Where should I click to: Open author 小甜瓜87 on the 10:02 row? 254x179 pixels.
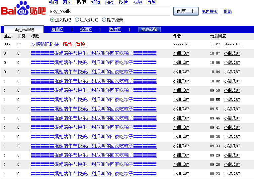(x=181, y=81)
